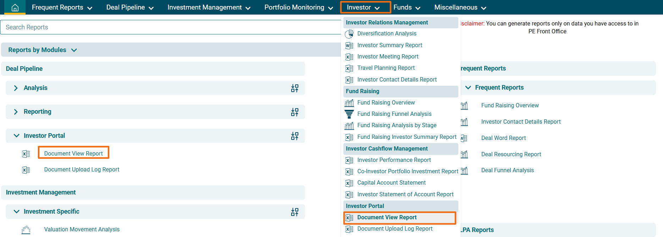The image size is (663, 237).
Task: Open the Deal Pipeline menu
Action: coord(130,7)
